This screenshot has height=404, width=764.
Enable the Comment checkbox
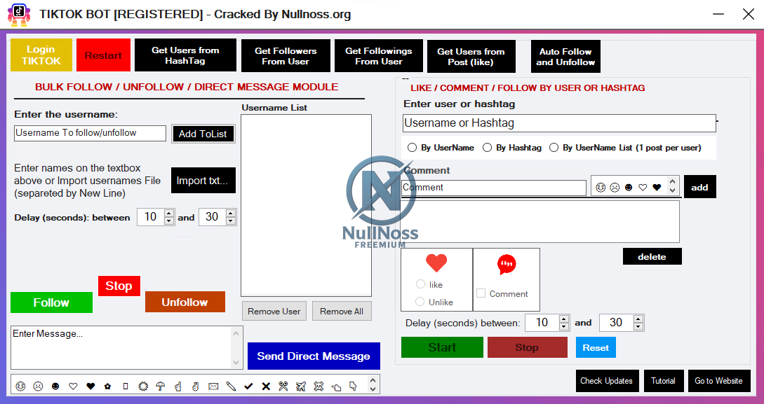[483, 294]
